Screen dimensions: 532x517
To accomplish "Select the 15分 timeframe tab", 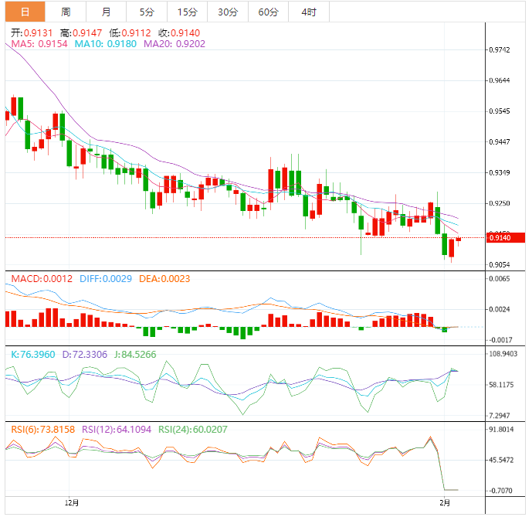I will point(187,12).
